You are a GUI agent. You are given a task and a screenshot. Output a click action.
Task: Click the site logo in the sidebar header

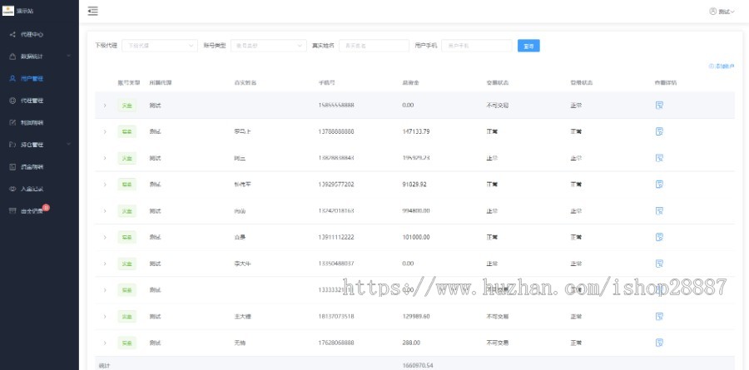click(8, 11)
